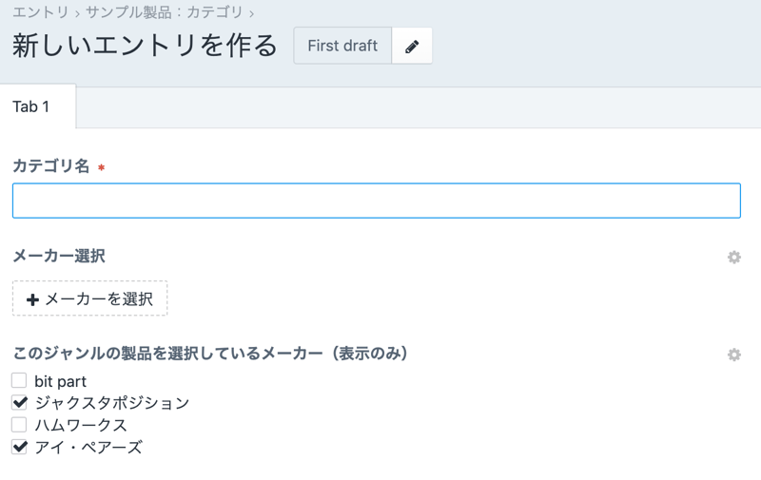Enable the ハムワークス checkbox
The width and height of the screenshot is (761, 480).
click(x=19, y=424)
